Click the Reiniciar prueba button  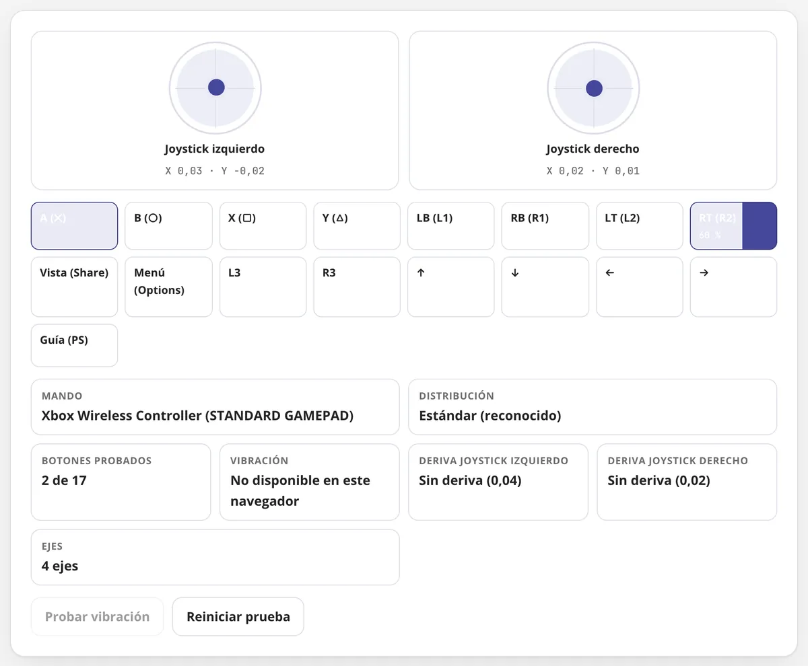(x=238, y=616)
